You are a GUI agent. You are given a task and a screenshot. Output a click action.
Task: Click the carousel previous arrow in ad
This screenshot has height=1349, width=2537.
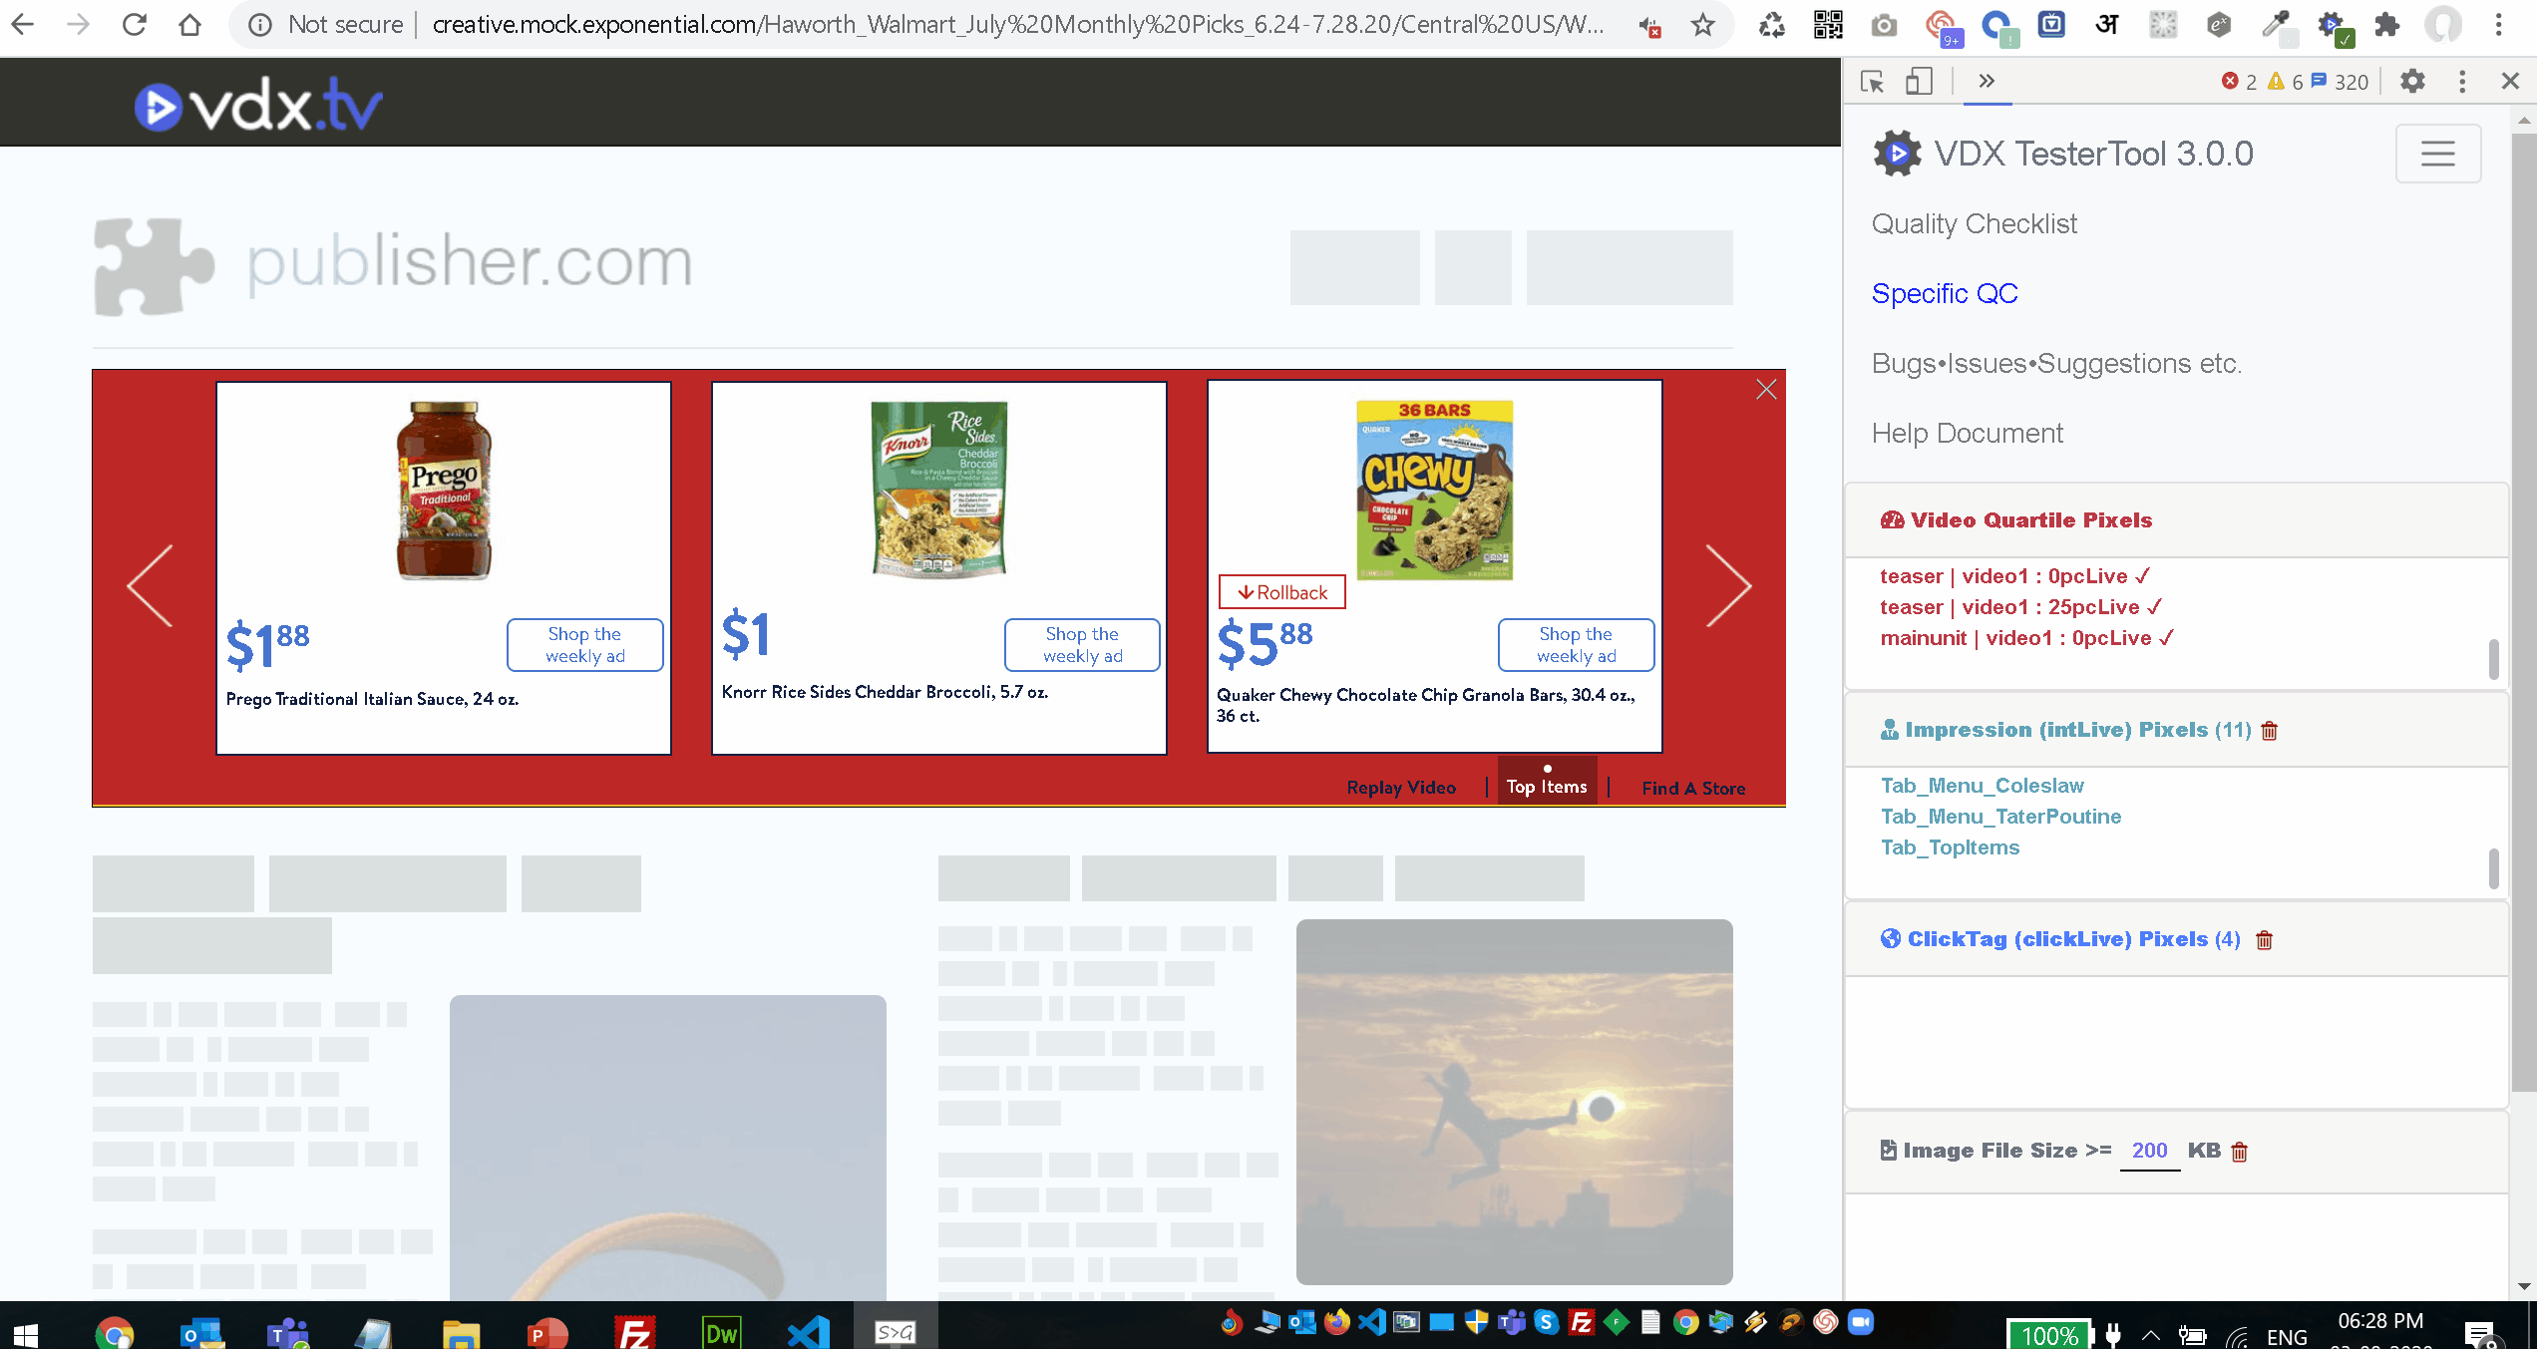point(150,586)
